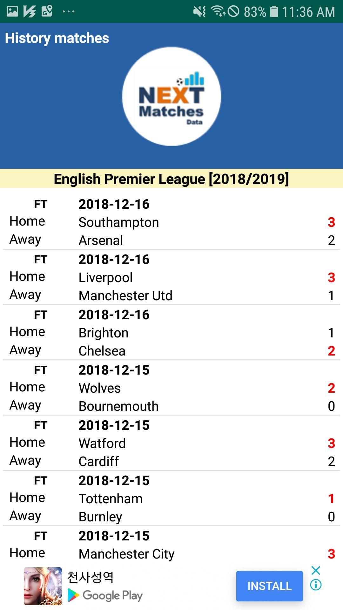Open the Brighton vs Chelsea match

coord(171,333)
